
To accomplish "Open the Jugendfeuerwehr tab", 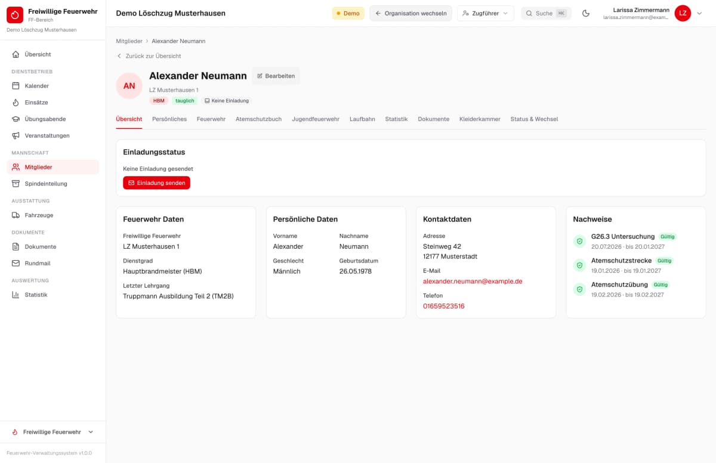I will [x=316, y=119].
